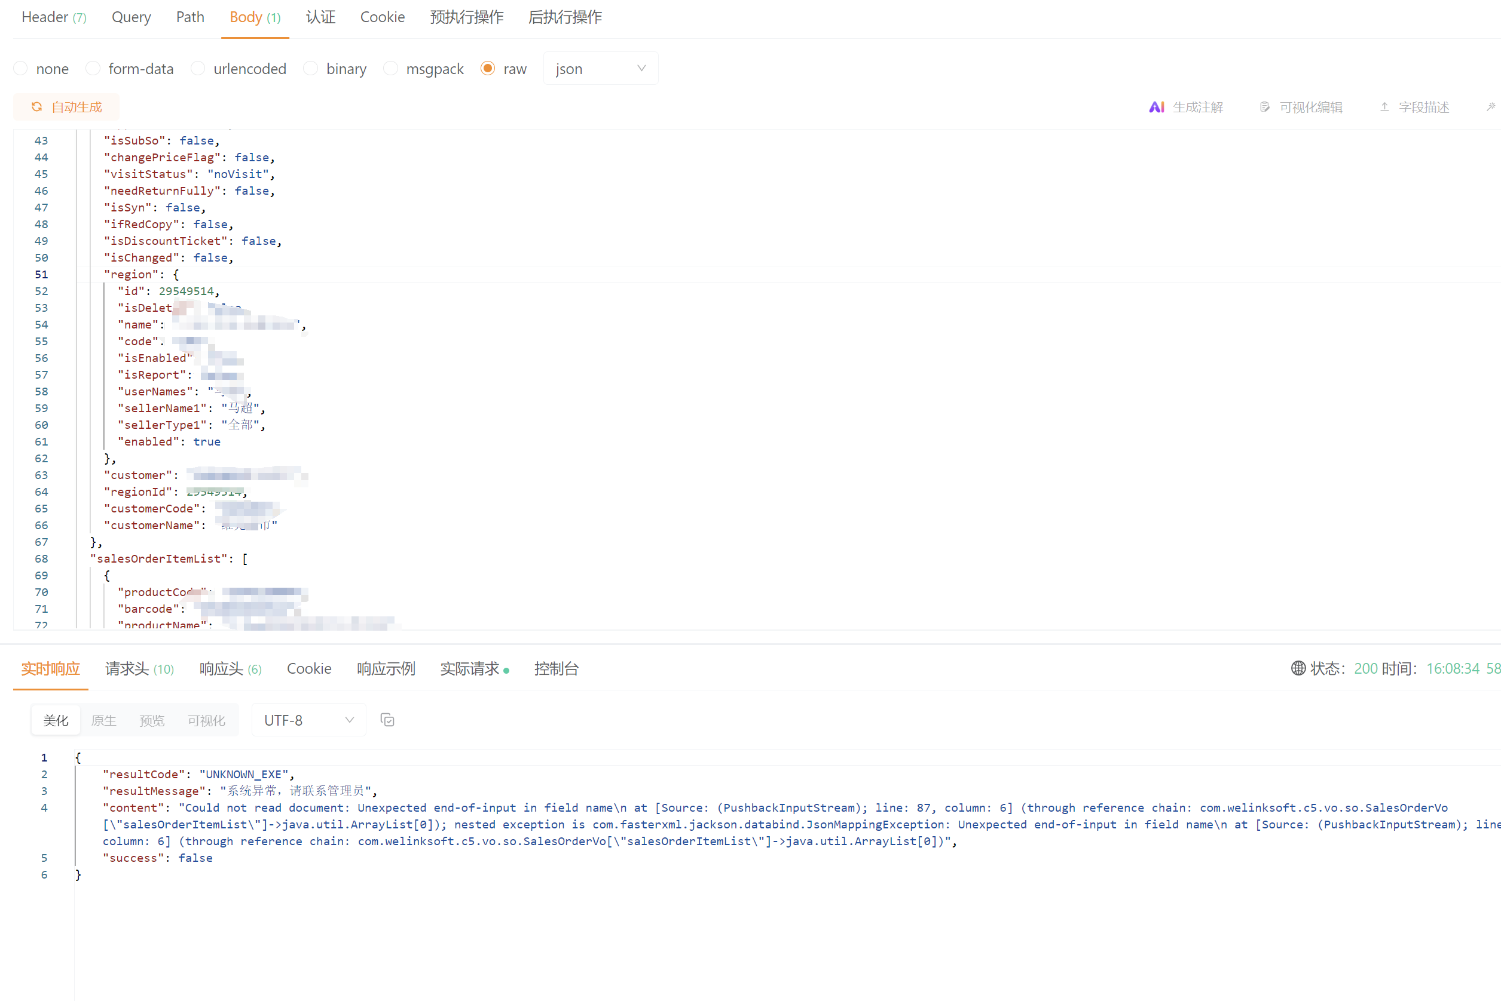1501x1001 pixels.
Task: Click the region id value 29549514
Action: point(186,291)
